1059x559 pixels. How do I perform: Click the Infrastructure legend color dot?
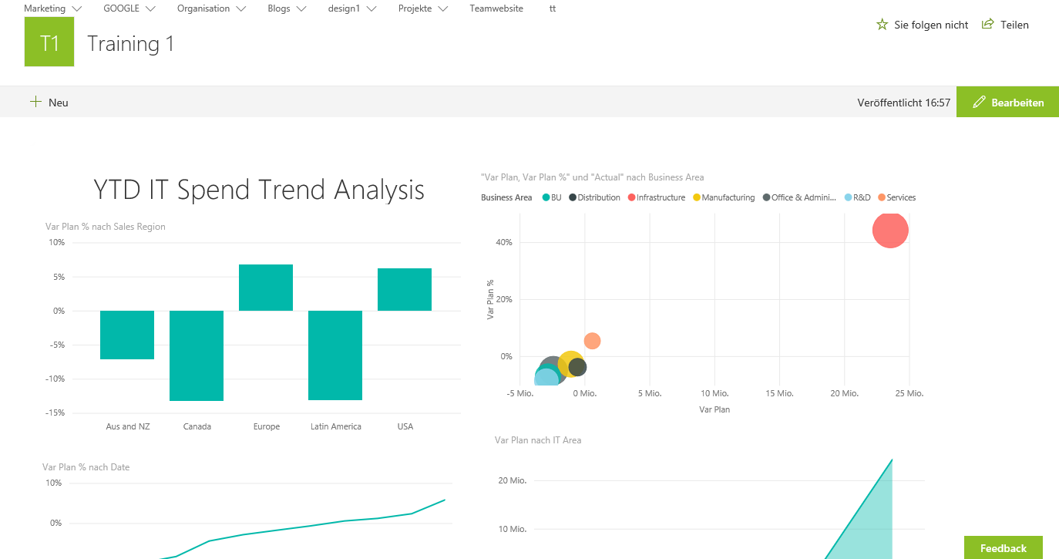click(x=631, y=198)
